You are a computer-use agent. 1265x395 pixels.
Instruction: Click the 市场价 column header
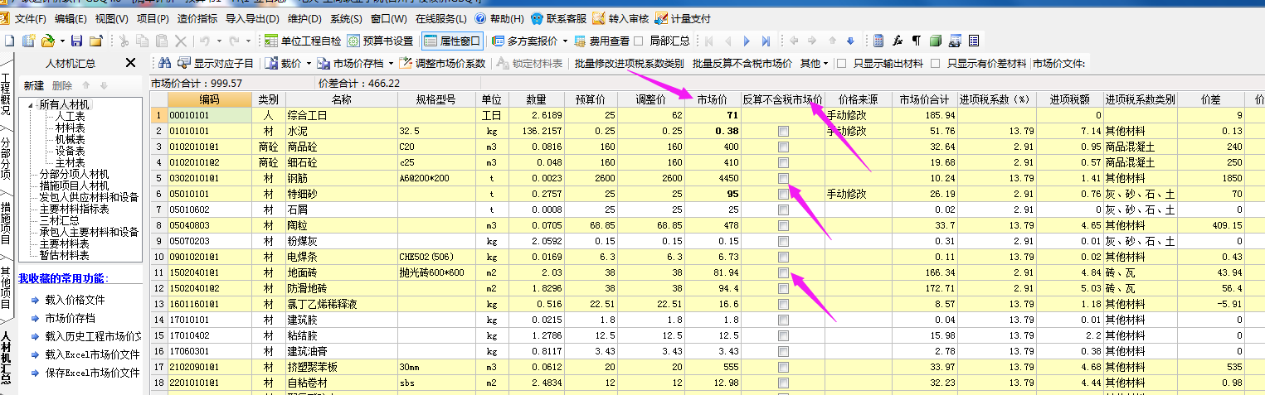713,100
